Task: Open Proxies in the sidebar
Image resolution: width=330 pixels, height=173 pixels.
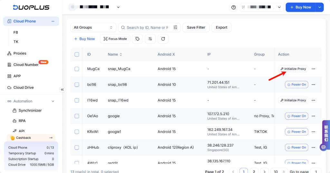Action: point(20,53)
